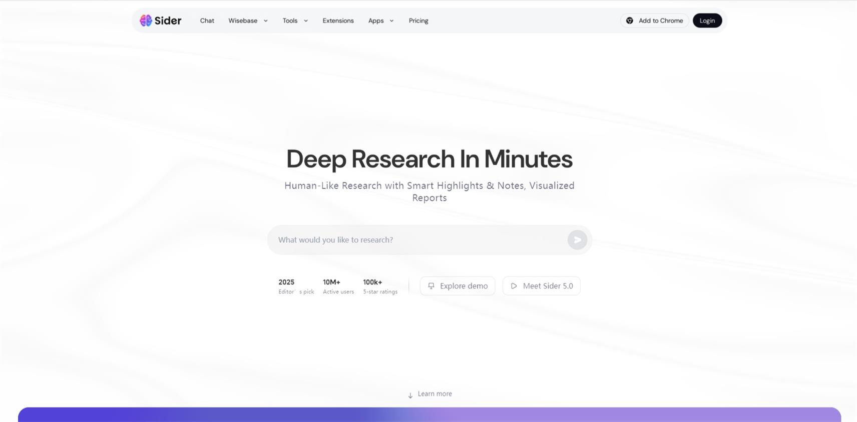
Task: Click the down arrow beside Learn more
Action: click(410, 395)
